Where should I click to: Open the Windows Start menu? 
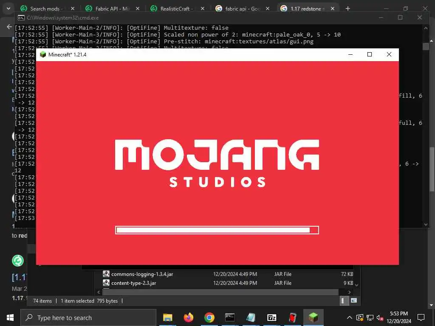10,318
